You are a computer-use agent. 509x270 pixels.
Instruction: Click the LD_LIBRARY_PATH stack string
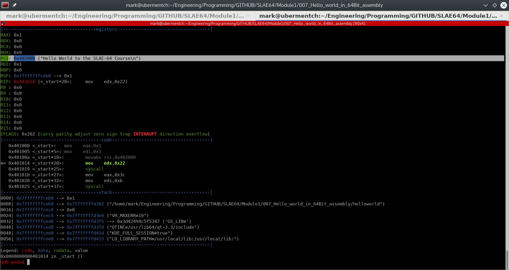point(173,239)
